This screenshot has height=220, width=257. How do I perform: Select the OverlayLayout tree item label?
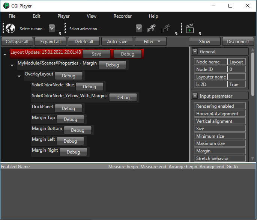[39, 74]
